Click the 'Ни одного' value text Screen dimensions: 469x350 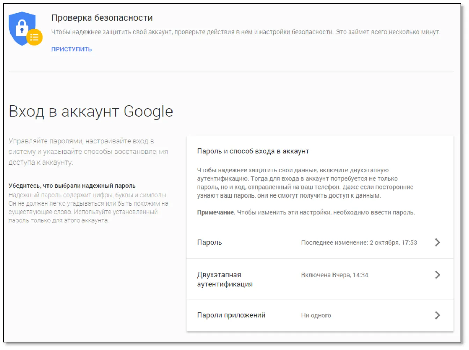point(316,315)
